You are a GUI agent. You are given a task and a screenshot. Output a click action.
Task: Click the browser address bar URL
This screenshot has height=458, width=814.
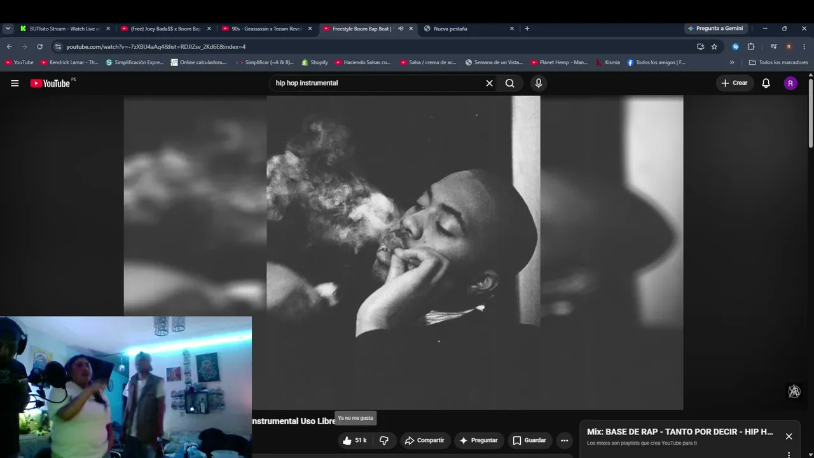coord(156,46)
